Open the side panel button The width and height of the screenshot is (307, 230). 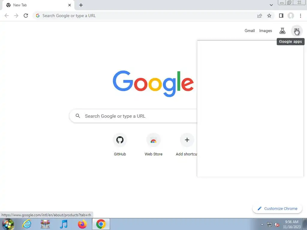pyautogui.click(x=281, y=16)
